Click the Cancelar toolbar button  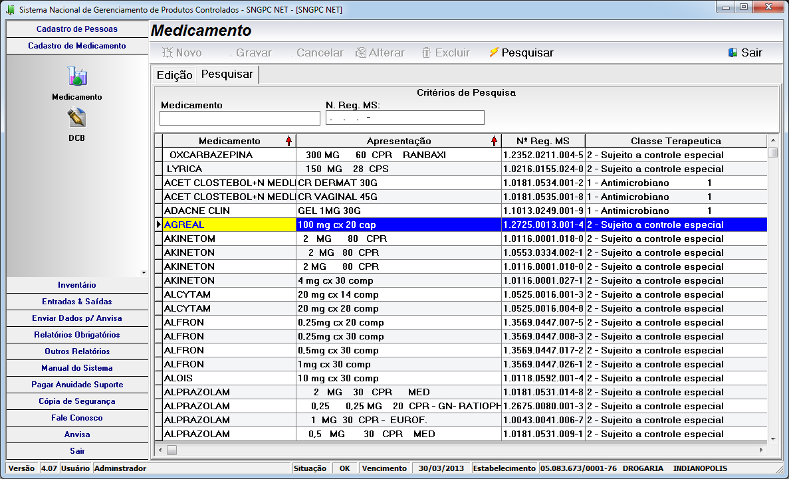click(x=318, y=53)
